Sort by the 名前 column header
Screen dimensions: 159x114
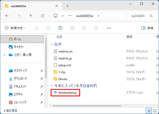click(59, 37)
